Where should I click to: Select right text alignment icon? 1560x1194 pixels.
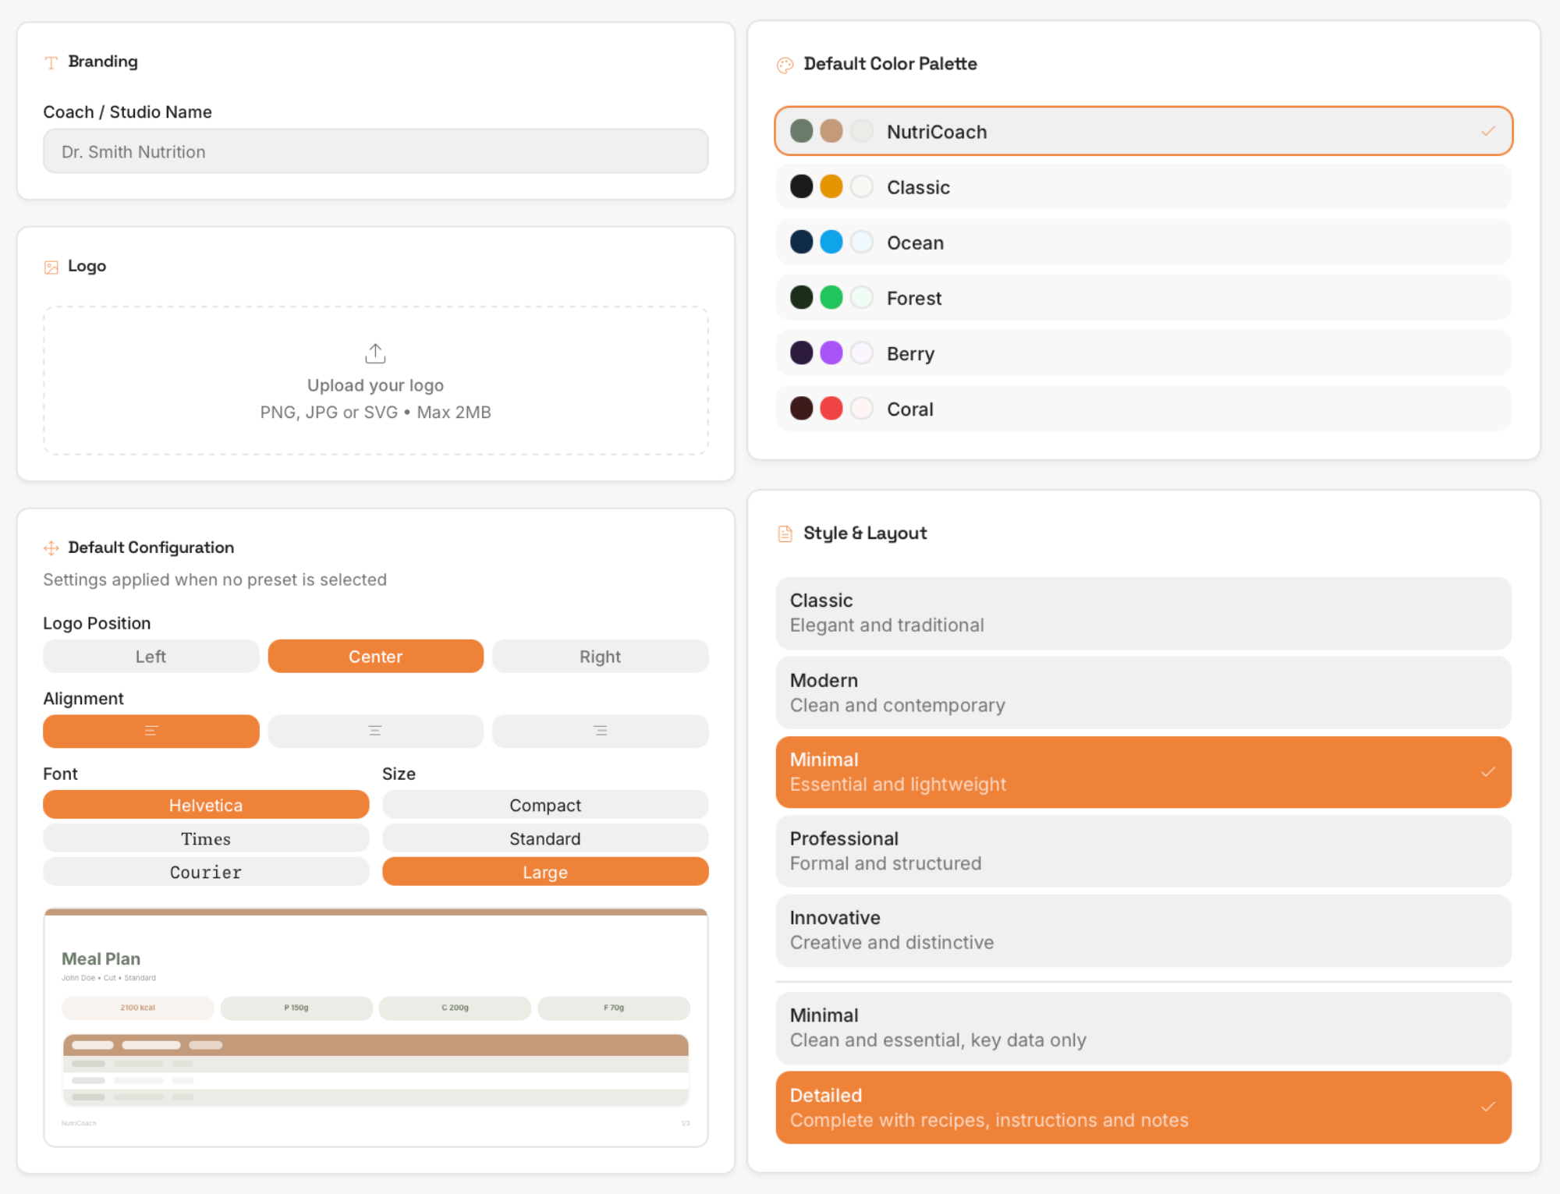600,731
